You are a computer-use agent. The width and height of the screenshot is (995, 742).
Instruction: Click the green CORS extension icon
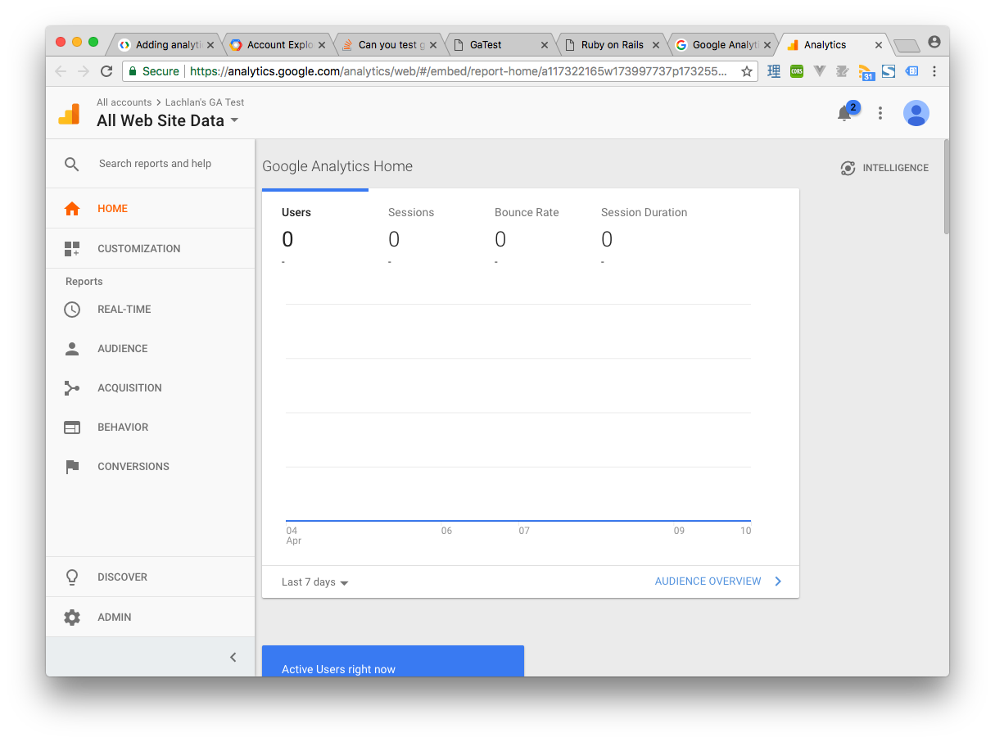point(797,71)
